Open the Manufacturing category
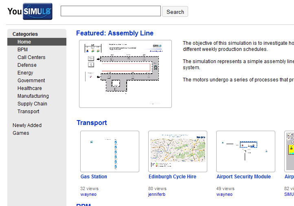 33,96
